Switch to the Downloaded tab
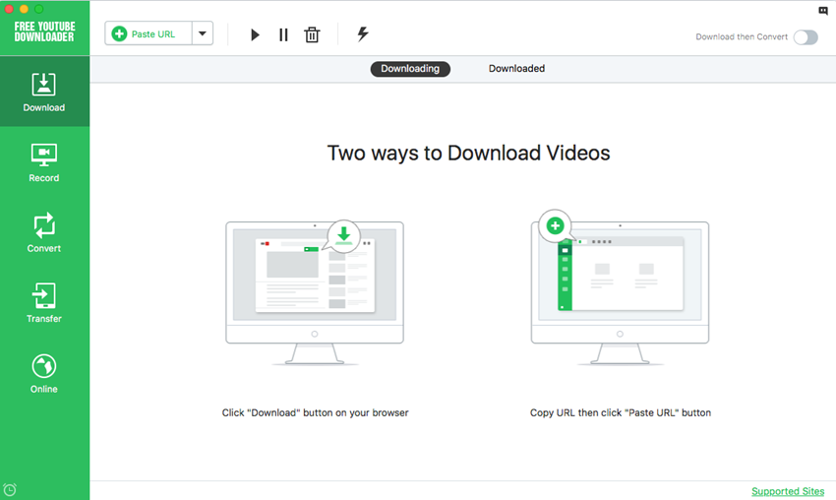836x500 pixels. pos(516,69)
